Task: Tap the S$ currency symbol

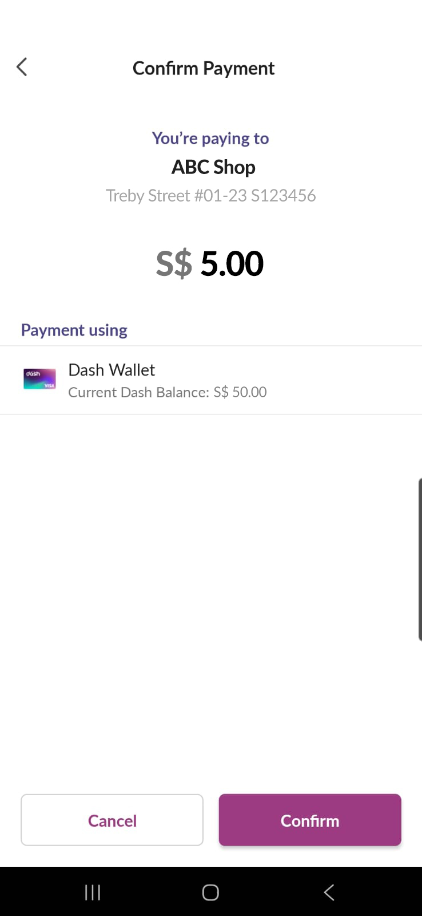Action: pos(174,263)
